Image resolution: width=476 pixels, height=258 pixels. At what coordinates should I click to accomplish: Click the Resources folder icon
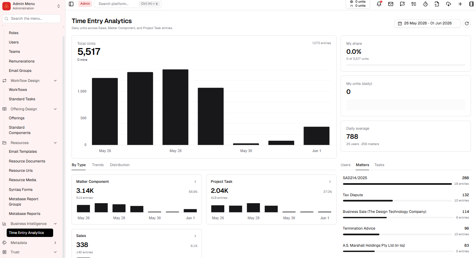click(x=4, y=143)
